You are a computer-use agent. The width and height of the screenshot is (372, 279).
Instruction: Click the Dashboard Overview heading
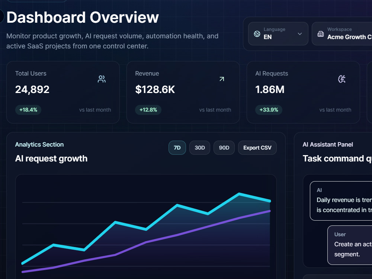(83, 17)
